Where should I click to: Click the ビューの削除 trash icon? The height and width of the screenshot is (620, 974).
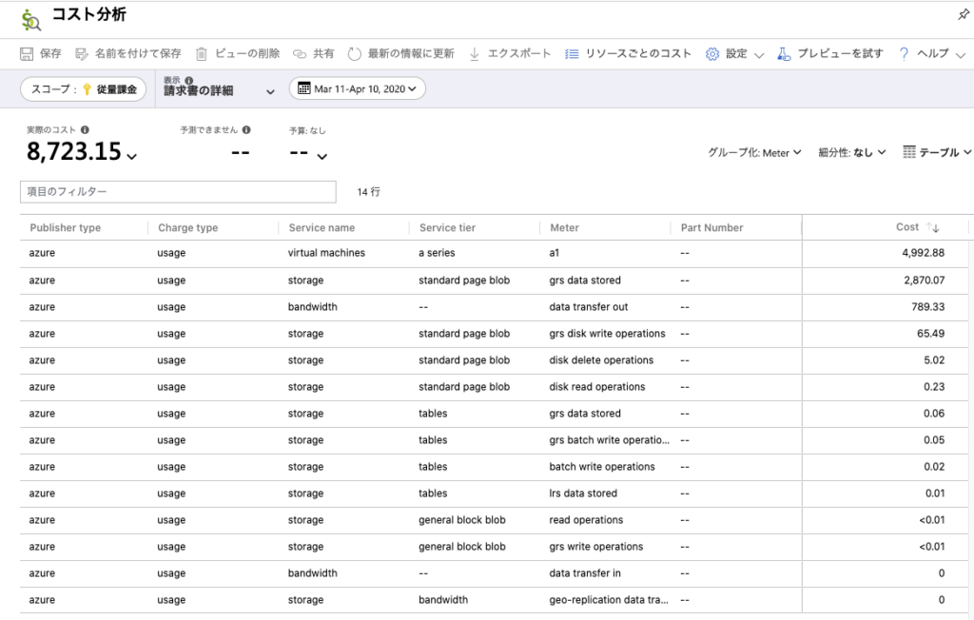click(x=202, y=54)
